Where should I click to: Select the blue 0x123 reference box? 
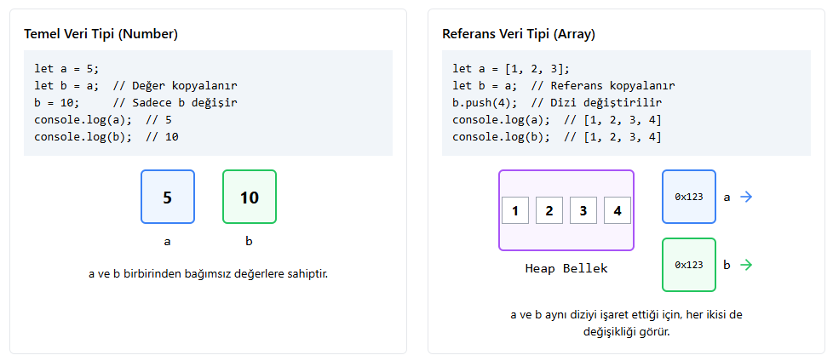point(688,197)
